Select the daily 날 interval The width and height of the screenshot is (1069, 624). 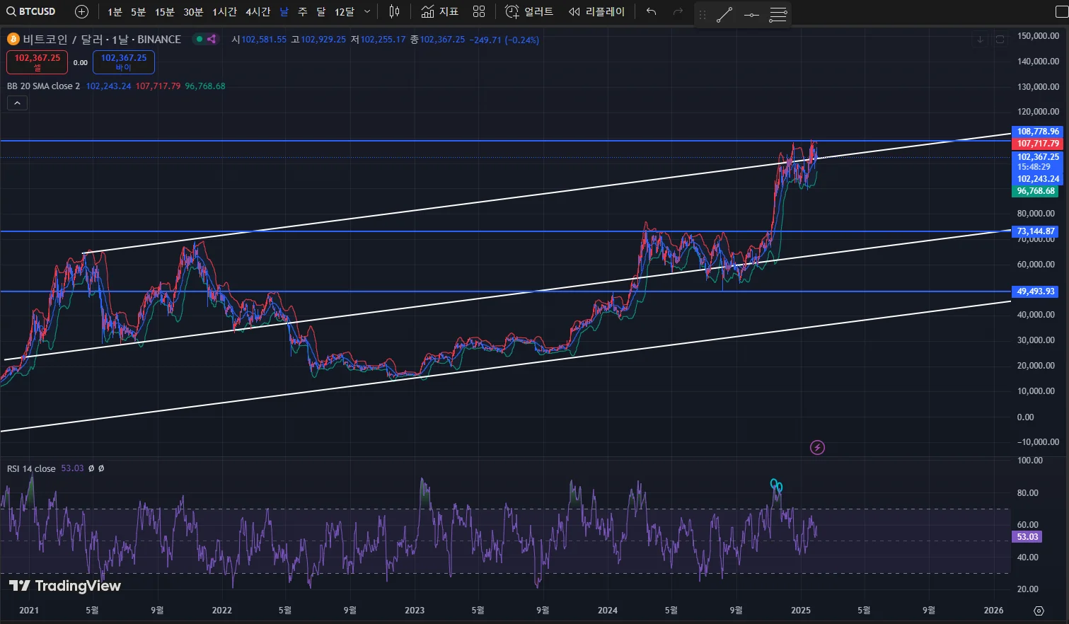pyautogui.click(x=284, y=12)
